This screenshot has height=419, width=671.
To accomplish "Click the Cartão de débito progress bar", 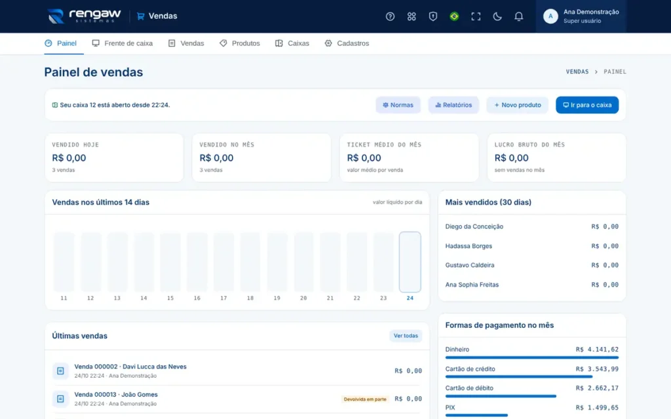I will tap(532, 396).
